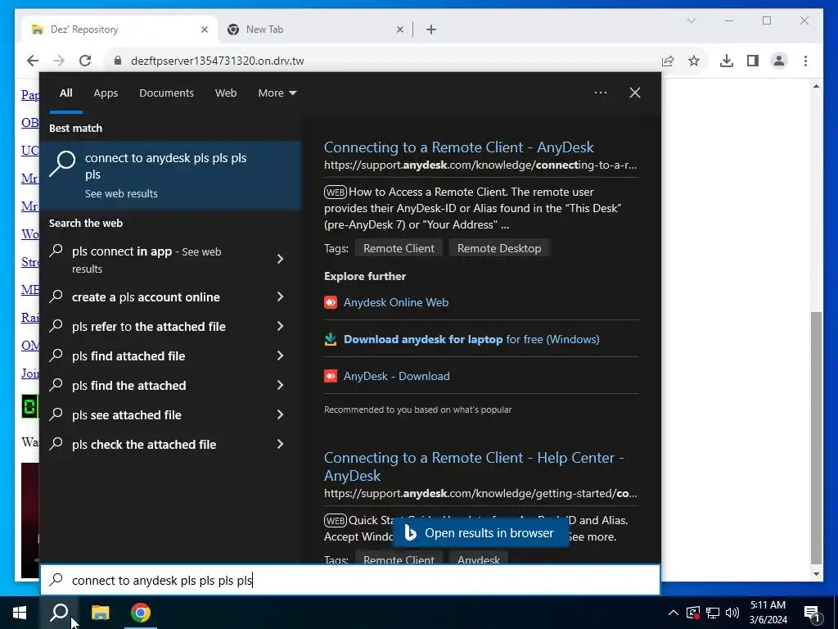
Task: Expand arrow for 'pls refer to the attached file'
Action: click(x=280, y=326)
